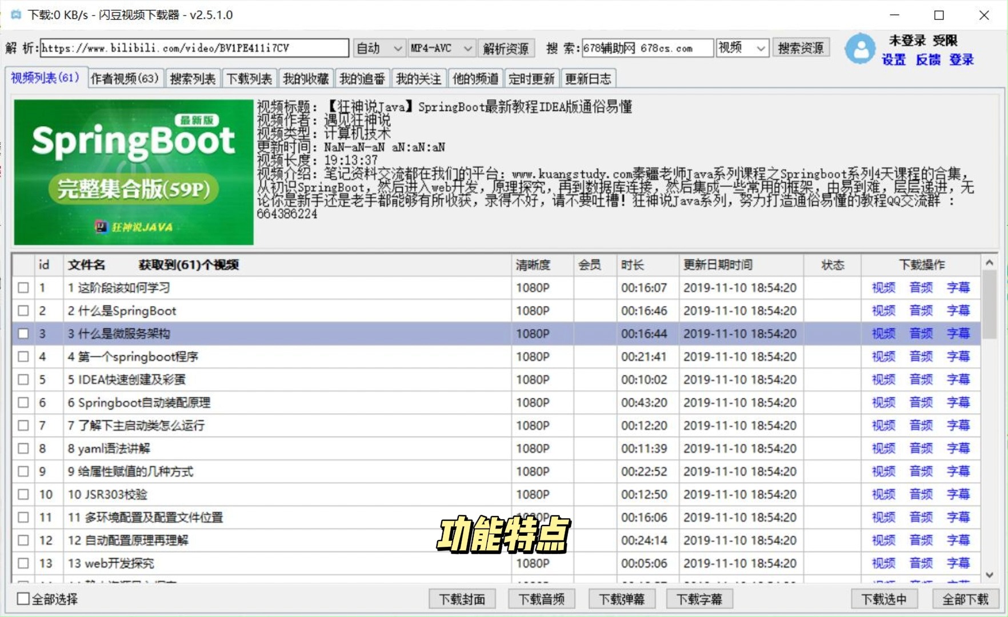This screenshot has height=617, width=1008.
Task: Switch to 作者视频(63) tab
Action: coord(125,78)
